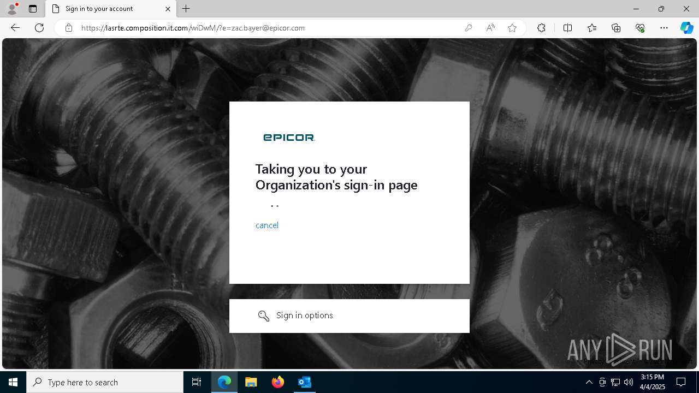Image resolution: width=699 pixels, height=393 pixels.
Task: Activate Read aloud icon in address bar
Action: 490,28
